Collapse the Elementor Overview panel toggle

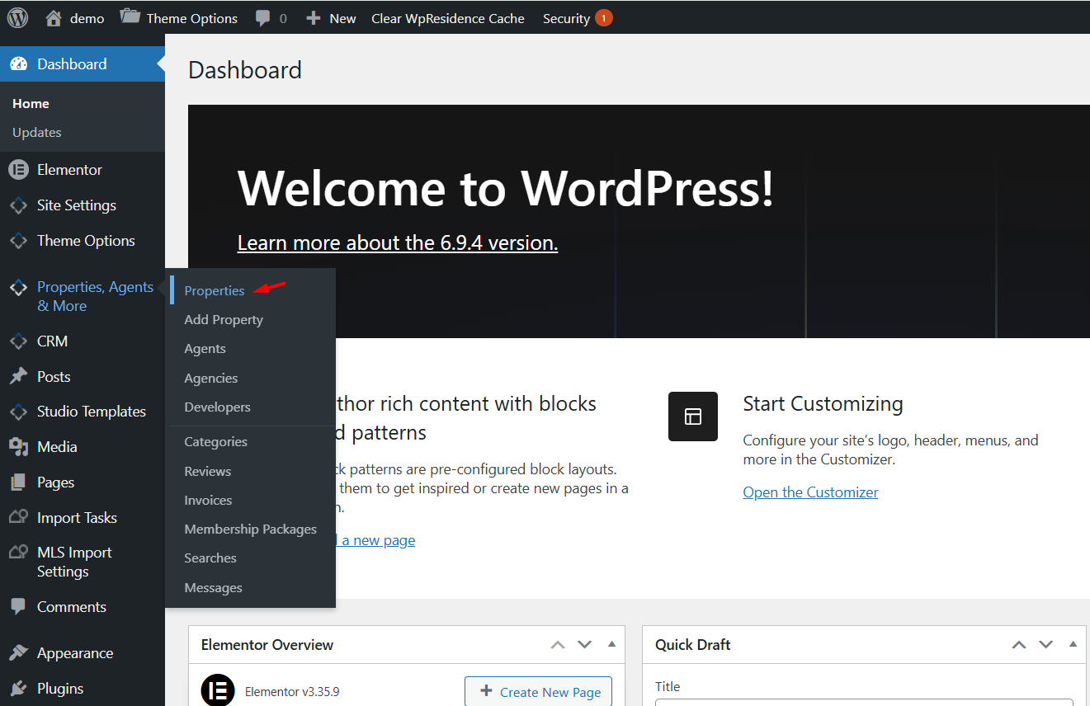[x=611, y=644]
